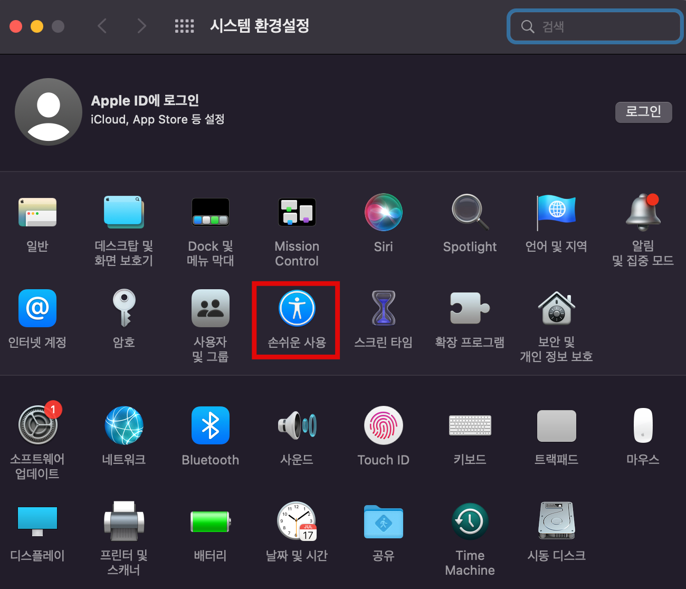The width and height of the screenshot is (686, 589).
Task: Click the 로그인 button
Action: (x=644, y=112)
